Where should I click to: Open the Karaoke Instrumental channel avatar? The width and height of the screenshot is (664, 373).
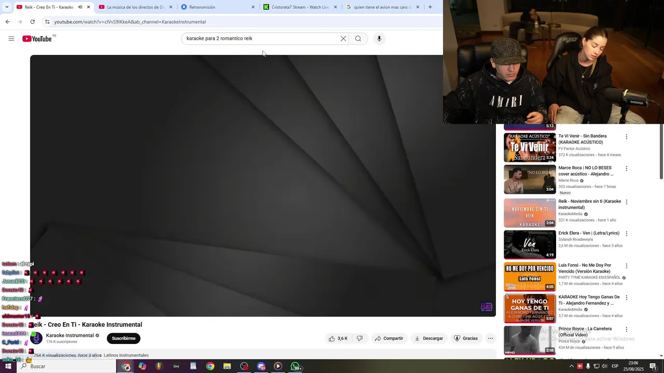click(x=36, y=338)
